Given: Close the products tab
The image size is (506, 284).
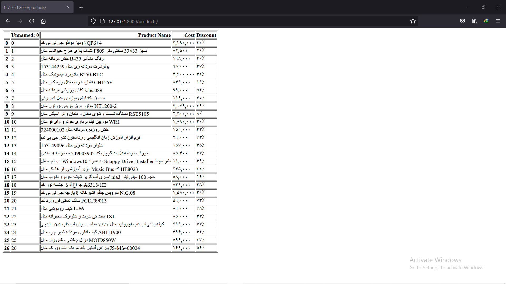Looking at the screenshot, I should tap(68, 7).
